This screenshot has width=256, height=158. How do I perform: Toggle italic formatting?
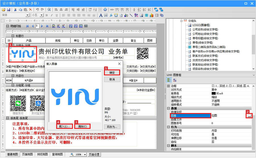[51, 15]
